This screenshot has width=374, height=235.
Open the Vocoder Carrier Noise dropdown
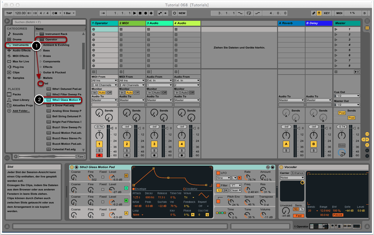point(292,177)
